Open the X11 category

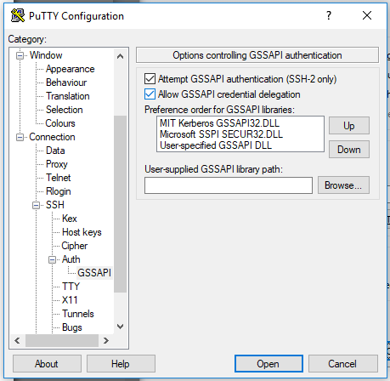pyautogui.click(x=70, y=300)
